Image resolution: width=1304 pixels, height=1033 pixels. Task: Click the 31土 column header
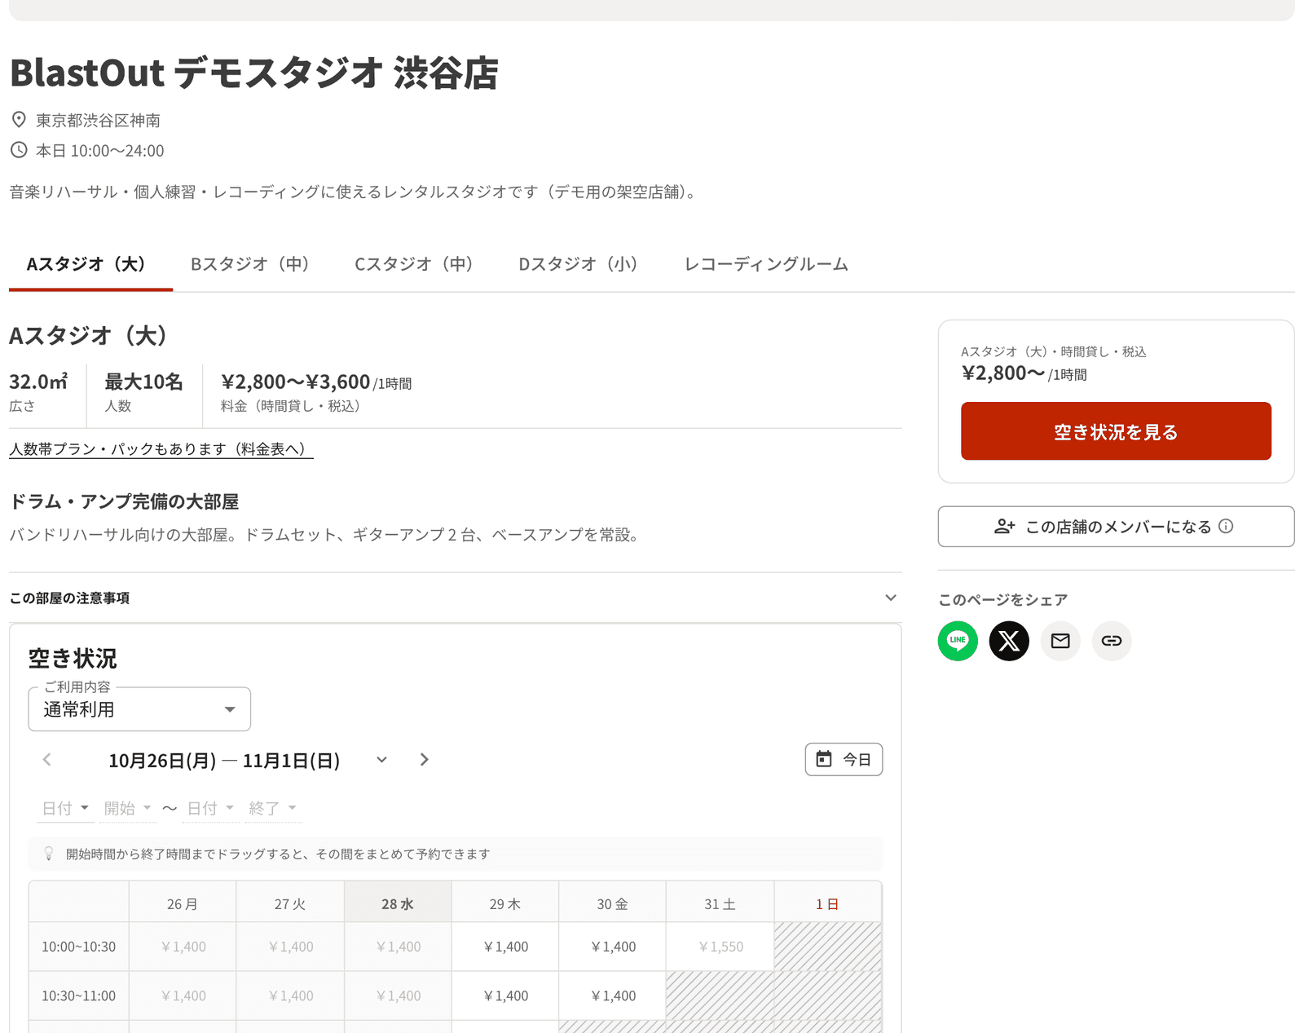tap(720, 903)
